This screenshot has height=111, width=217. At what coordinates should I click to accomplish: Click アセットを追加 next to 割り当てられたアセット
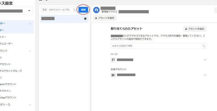point(195,29)
